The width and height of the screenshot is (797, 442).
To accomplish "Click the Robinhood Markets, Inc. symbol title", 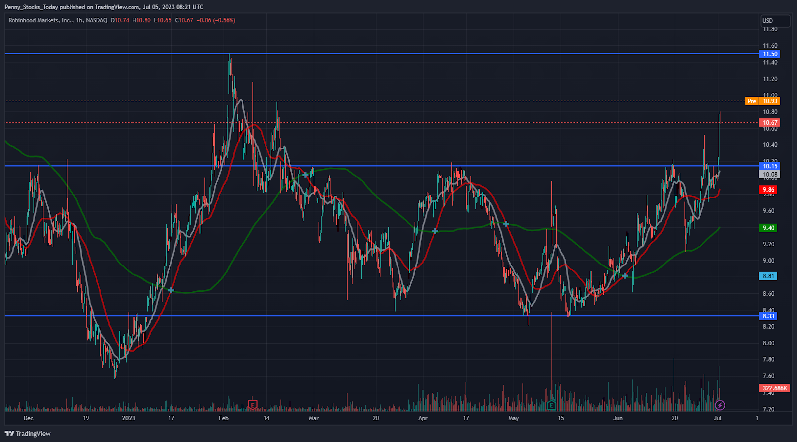I will [40, 20].
